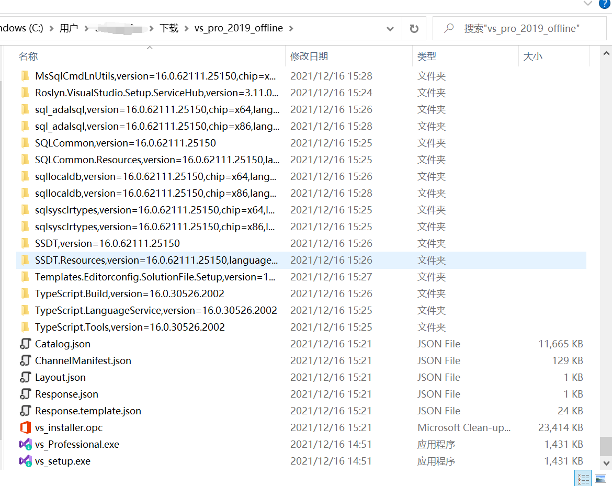Click the ChannelManifest.json file icon
This screenshot has width=612, height=486.
26,360
